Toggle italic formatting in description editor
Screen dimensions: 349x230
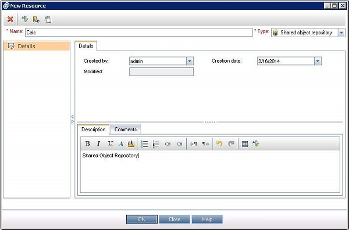(x=98, y=144)
